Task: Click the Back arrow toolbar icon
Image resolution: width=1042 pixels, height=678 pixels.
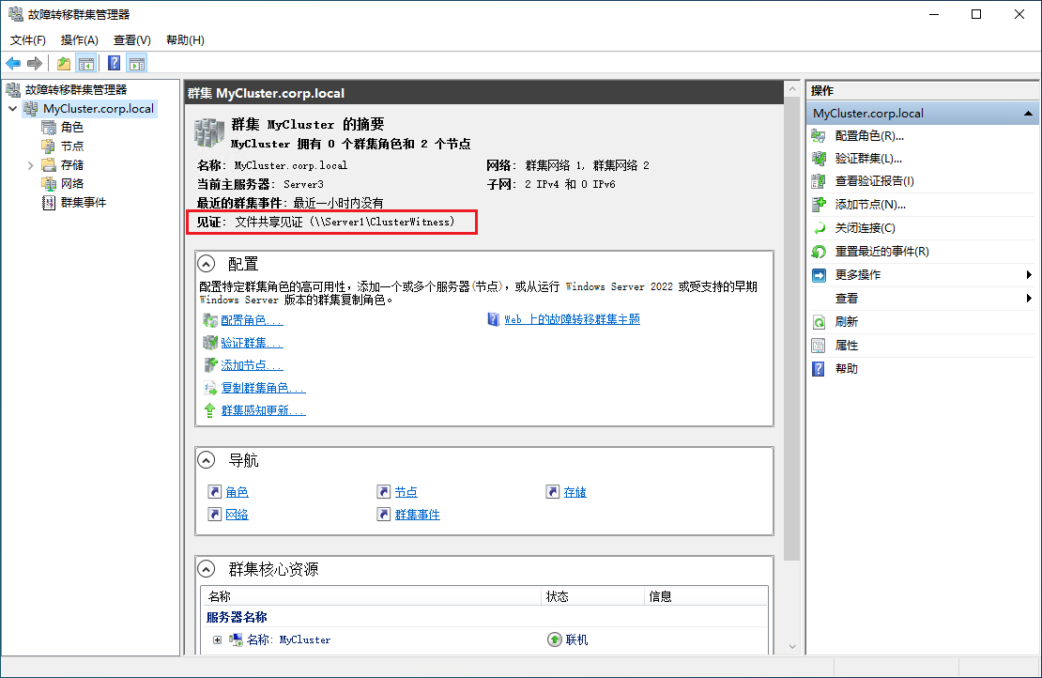Action: 13,63
